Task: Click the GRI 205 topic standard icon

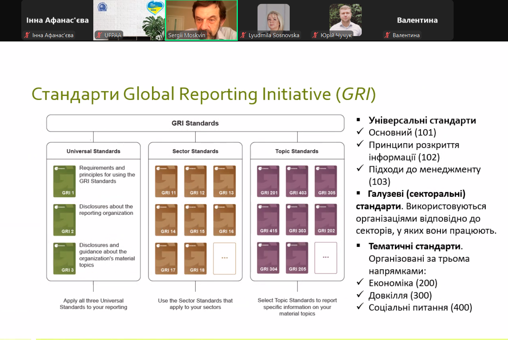Action: click(297, 258)
